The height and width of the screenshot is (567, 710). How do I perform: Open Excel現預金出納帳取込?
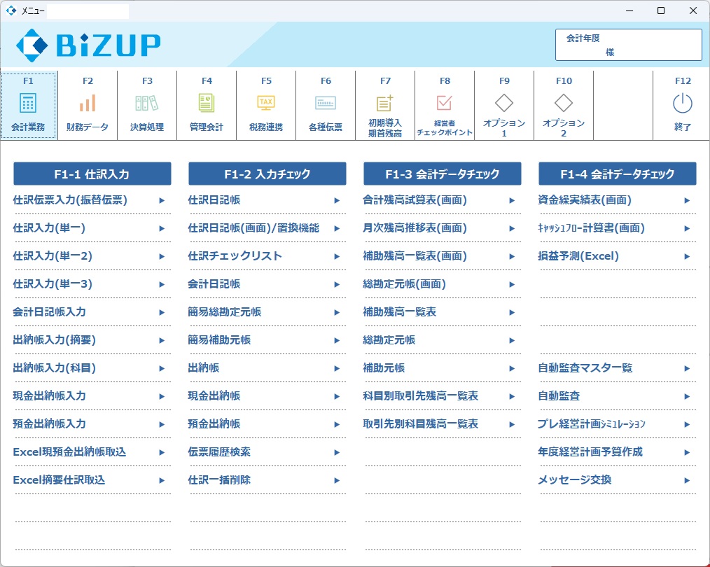pyautogui.click(x=70, y=452)
